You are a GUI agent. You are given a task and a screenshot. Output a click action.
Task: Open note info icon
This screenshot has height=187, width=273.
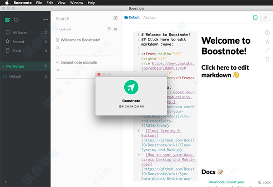267,33
